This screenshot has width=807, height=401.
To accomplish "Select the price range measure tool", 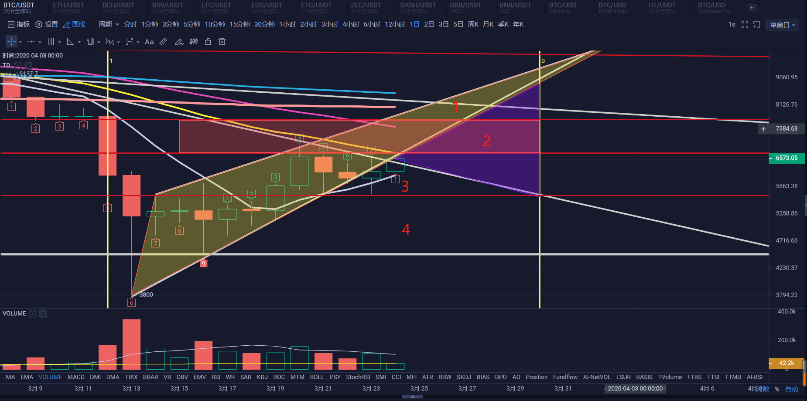I will point(129,42).
